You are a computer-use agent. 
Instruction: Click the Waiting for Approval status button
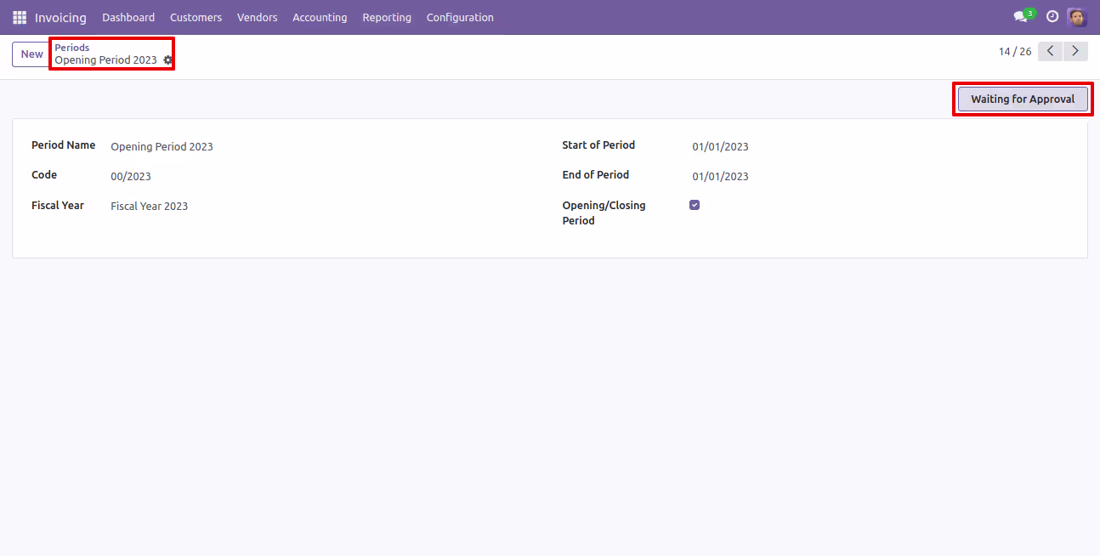(x=1023, y=99)
